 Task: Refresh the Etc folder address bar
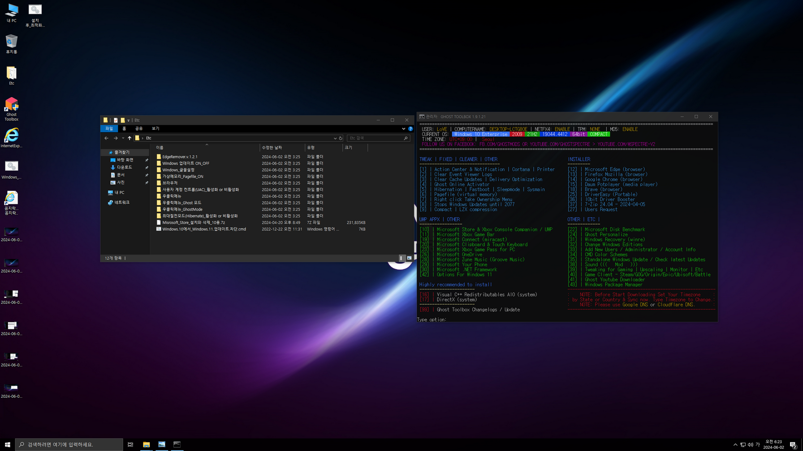tap(341, 138)
